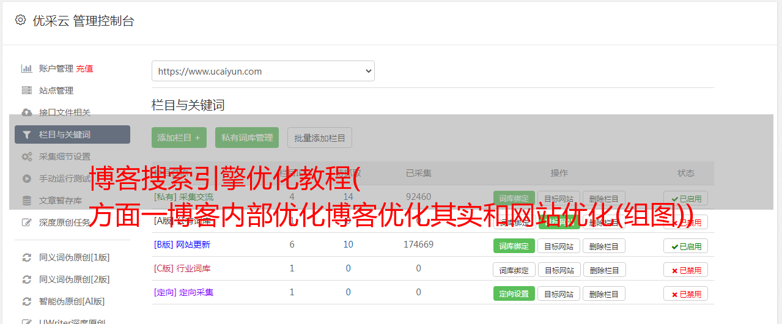Click the funnel icon for 栏目与关键词
Viewport: 782px width, 324px height.
coord(26,134)
